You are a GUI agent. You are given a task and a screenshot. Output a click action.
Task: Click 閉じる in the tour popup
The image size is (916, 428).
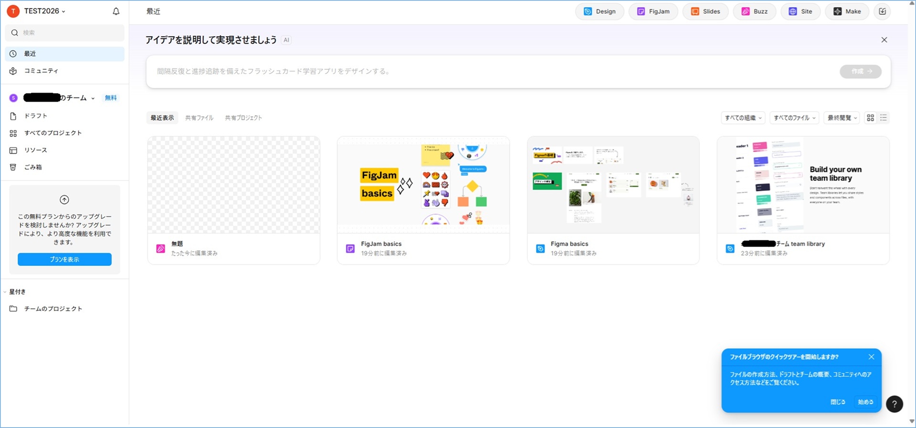tap(838, 402)
